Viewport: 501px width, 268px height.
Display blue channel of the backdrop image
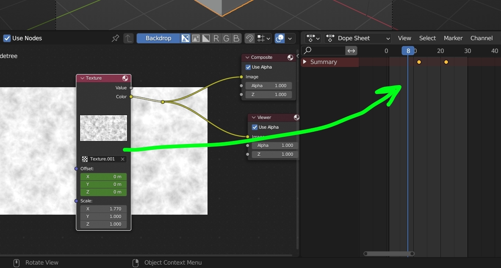[236, 38]
